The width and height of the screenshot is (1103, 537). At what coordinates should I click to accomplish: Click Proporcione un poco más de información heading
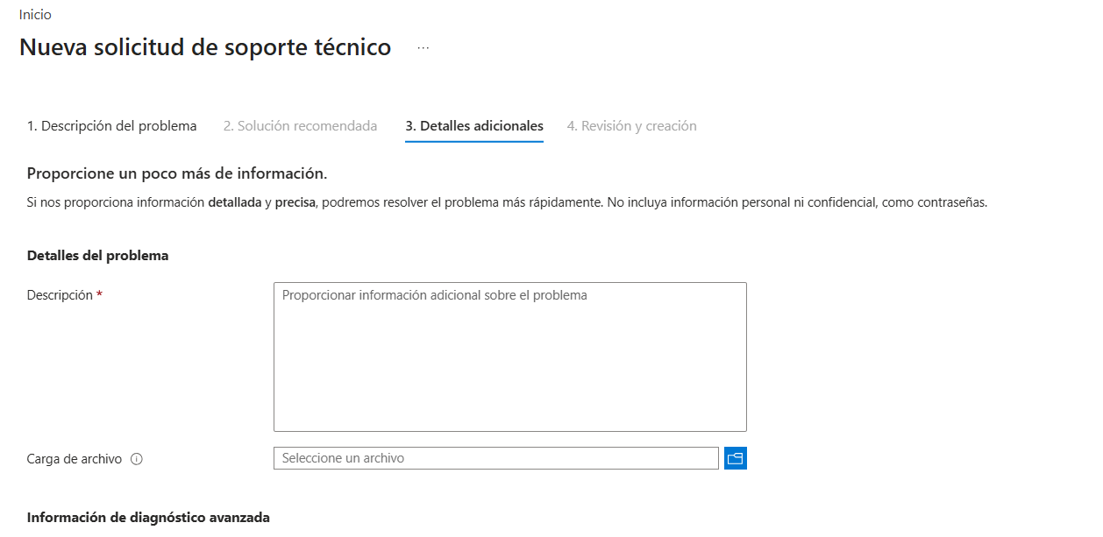click(177, 173)
